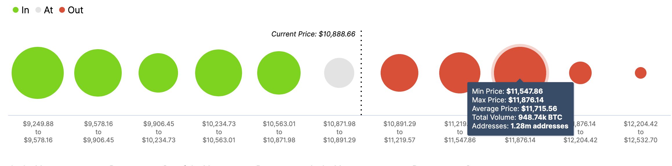
Task: Select the green bubble for $9,906.45 to $10,234.73
Action: 158,73
